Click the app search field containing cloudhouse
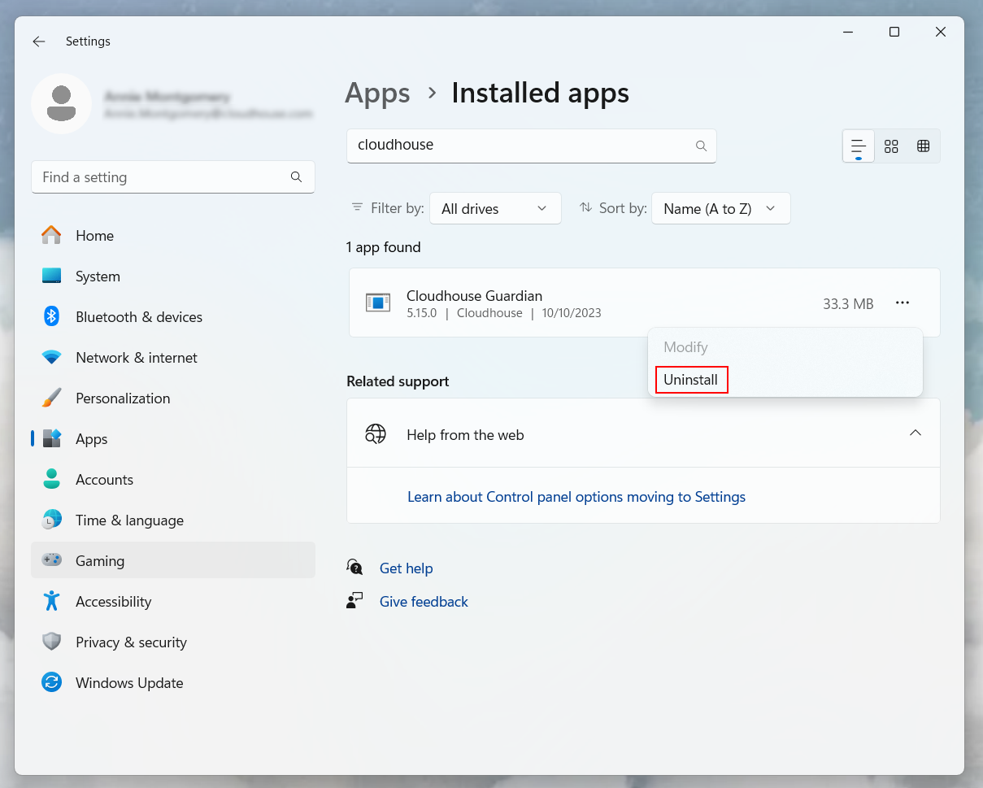 point(532,146)
